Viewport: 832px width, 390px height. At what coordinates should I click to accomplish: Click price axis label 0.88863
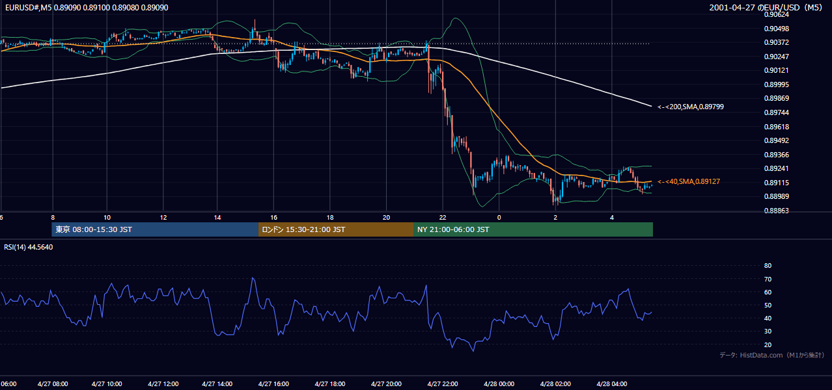[x=777, y=211]
